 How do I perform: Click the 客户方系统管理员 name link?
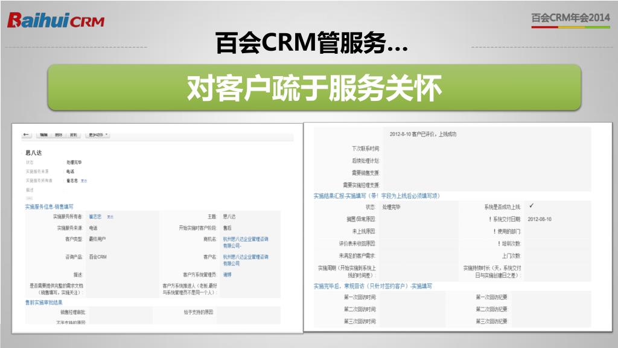227,275
